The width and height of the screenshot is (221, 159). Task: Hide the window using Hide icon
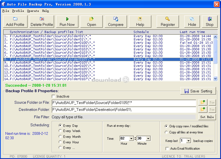click(192, 19)
